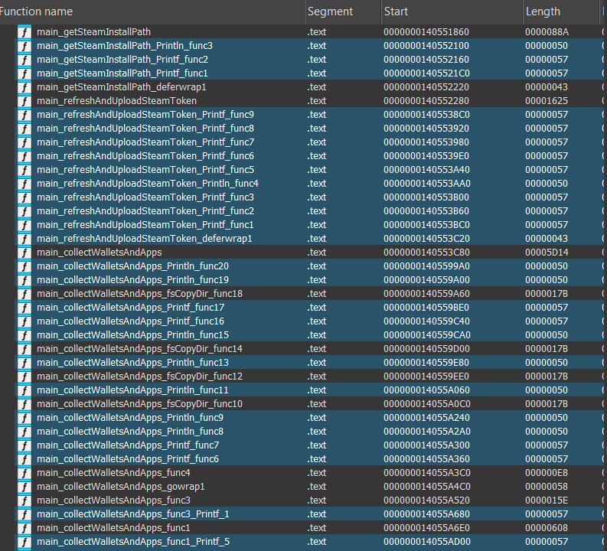
Task: Click length value 00001625
Action: 547,101
